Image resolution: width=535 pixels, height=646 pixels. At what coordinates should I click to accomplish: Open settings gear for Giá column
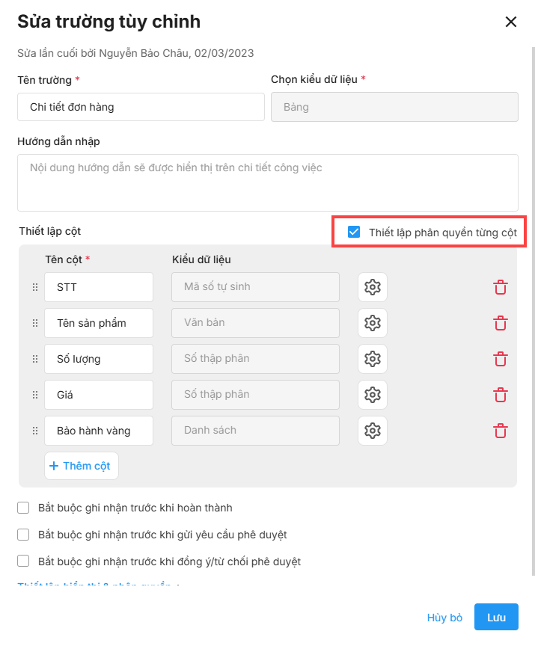pos(373,395)
